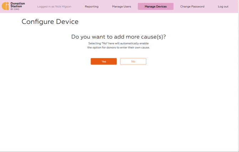
Task: Click the add more cause(s) question heading
Action: (118, 37)
